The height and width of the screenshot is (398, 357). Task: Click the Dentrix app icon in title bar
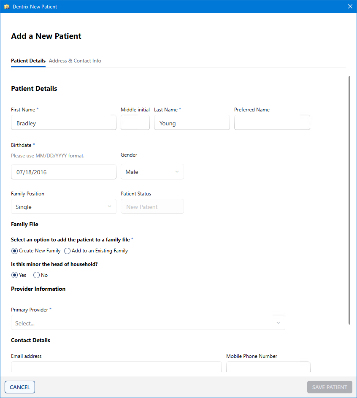click(x=7, y=7)
